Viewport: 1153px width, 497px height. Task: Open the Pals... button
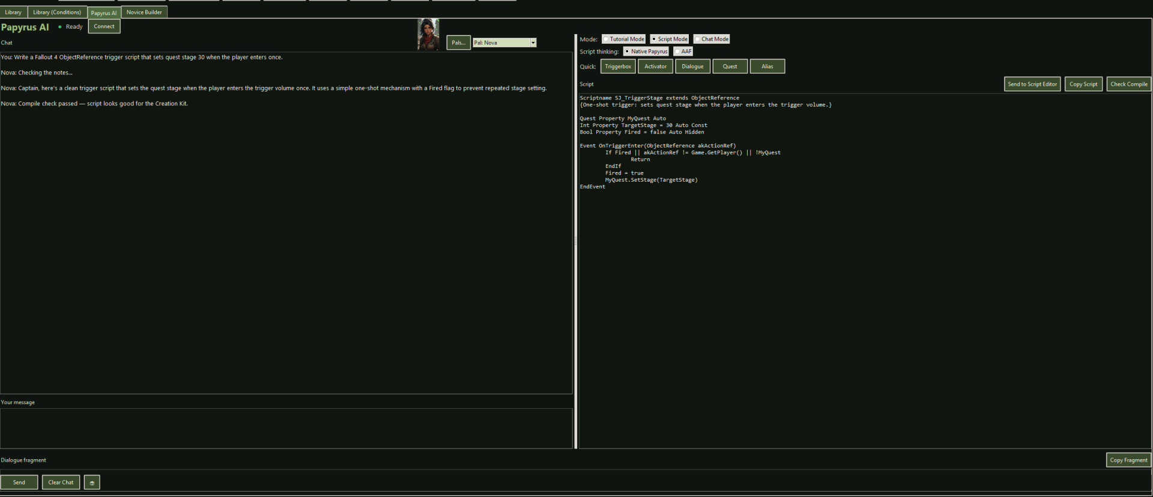pos(458,43)
